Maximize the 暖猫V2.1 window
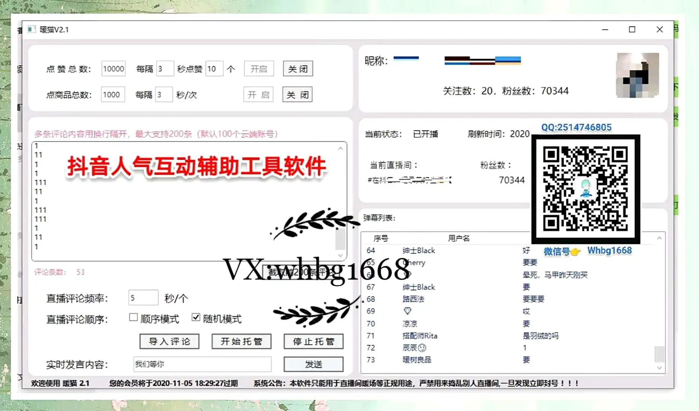The width and height of the screenshot is (699, 411). point(632,29)
